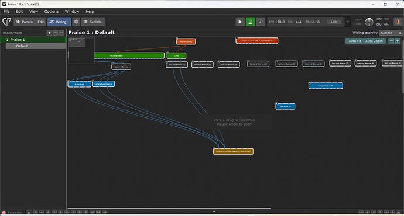Image resolution: width=404 pixels, height=216 pixels.
Task: Select the Gain and Balance (7) block
Action: 340,63
